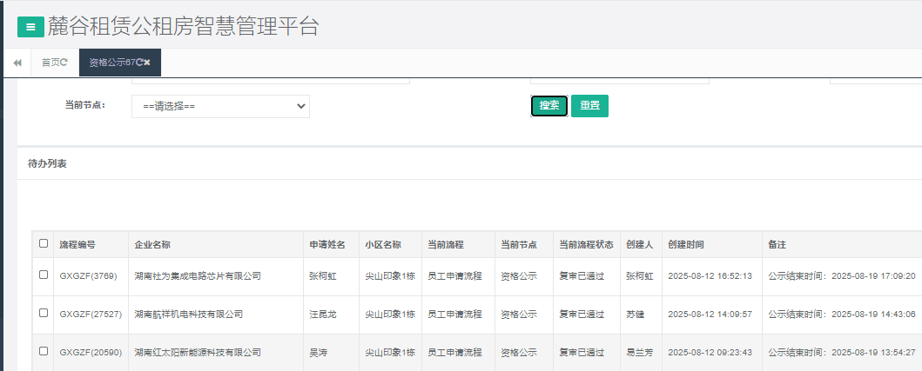The height and width of the screenshot is (371, 922).
Task: Toggle the sidebar hamburger menu button
Action: 30,27
